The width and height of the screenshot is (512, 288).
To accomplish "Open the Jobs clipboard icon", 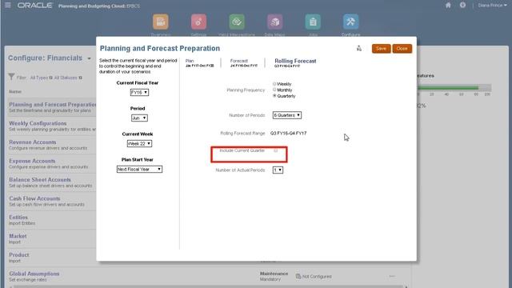I will [313, 22].
